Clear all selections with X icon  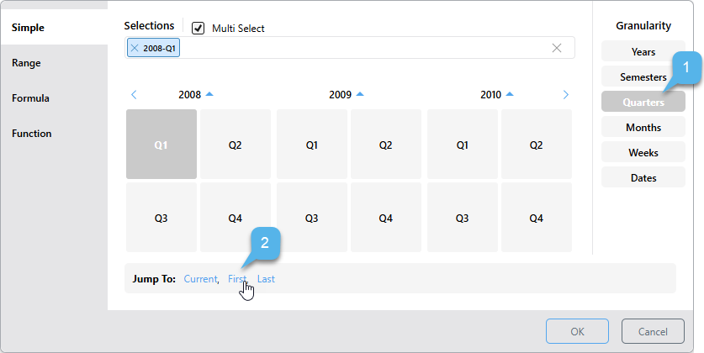coord(556,48)
